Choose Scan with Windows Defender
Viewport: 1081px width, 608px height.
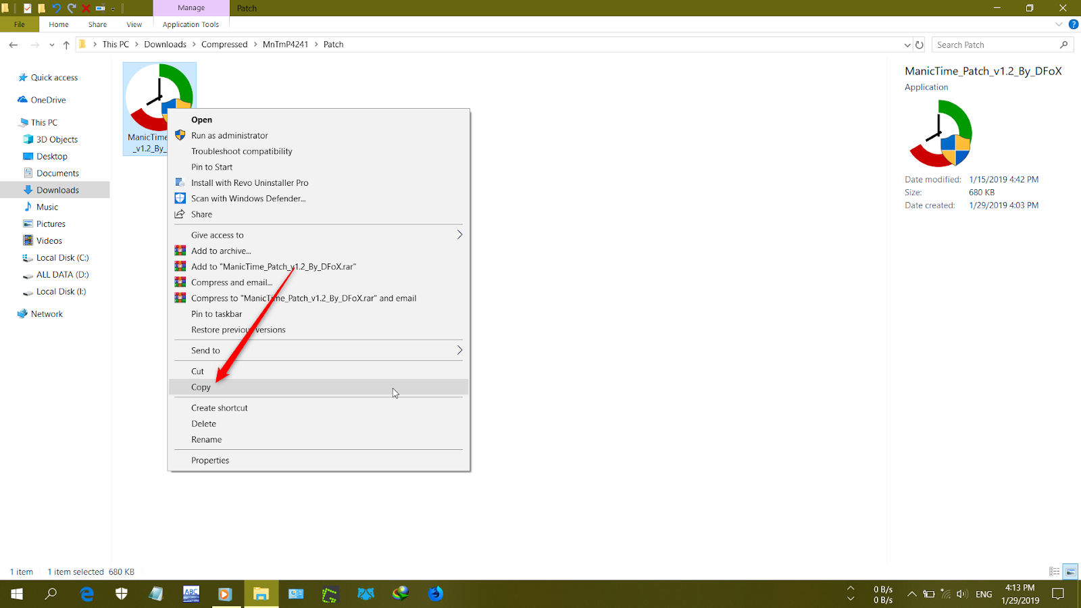pyautogui.click(x=318, y=199)
